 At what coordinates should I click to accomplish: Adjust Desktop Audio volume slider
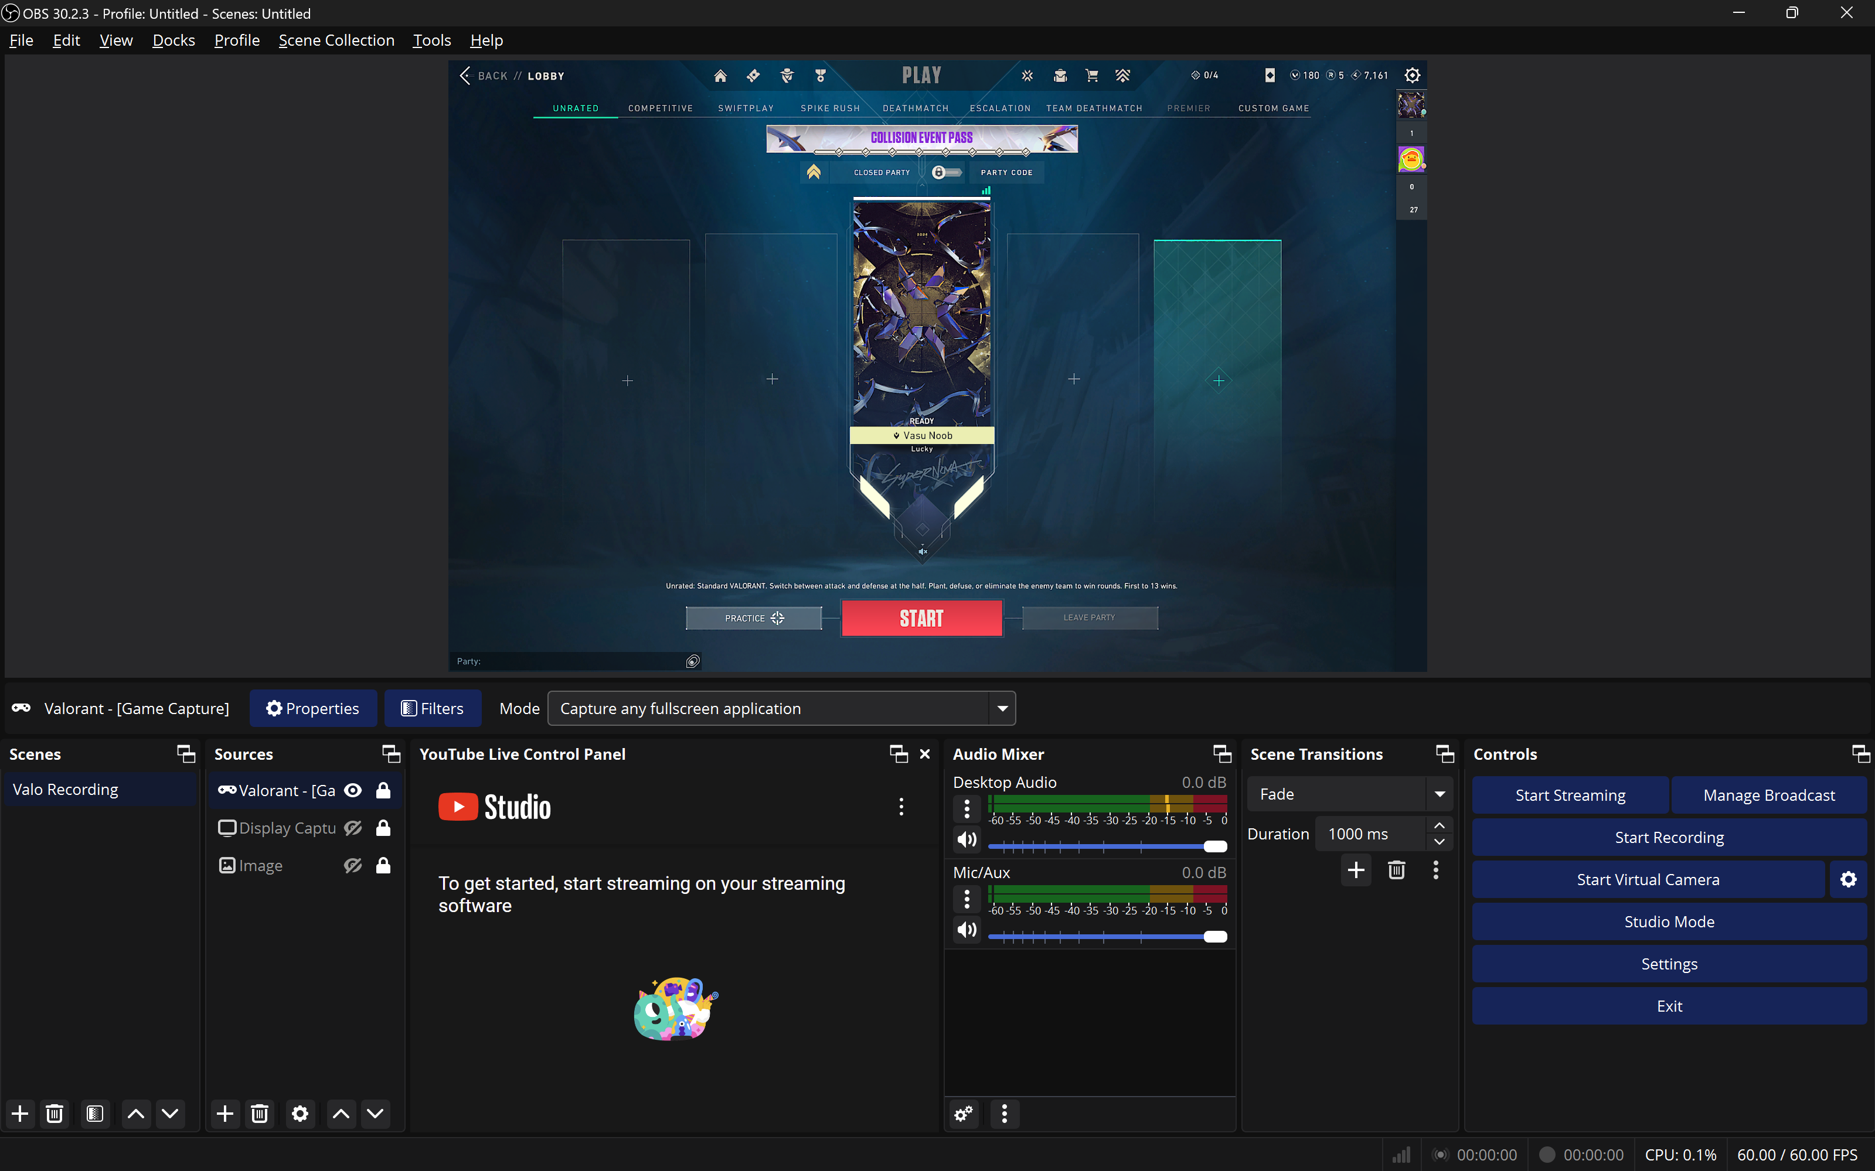click(x=1107, y=846)
